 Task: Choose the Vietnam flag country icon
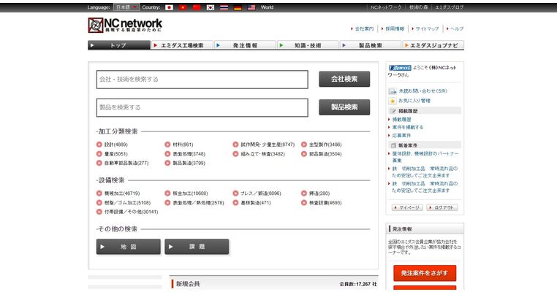[183, 7]
